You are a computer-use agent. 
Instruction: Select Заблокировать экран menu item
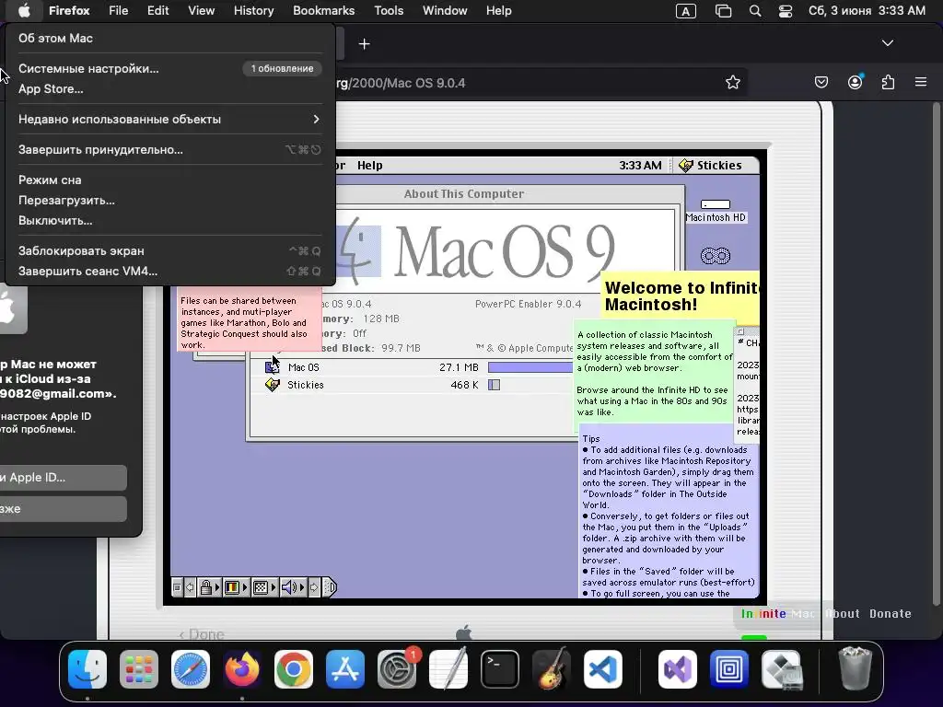pyautogui.click(x=170, y=250)
